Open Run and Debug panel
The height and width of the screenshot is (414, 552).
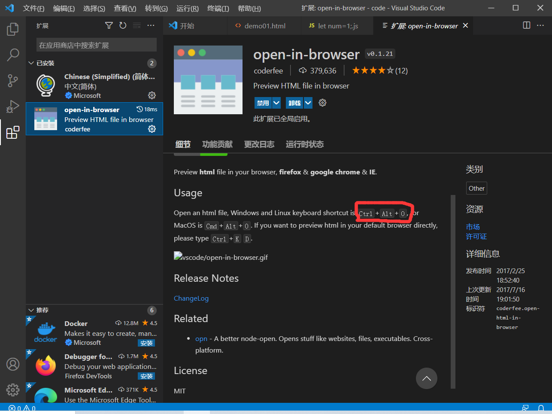pyautogui.click(x=12, y=107)
